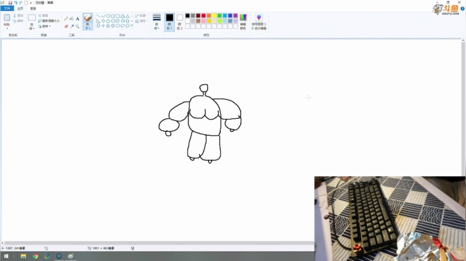Pick the dark red palette color

198,16
